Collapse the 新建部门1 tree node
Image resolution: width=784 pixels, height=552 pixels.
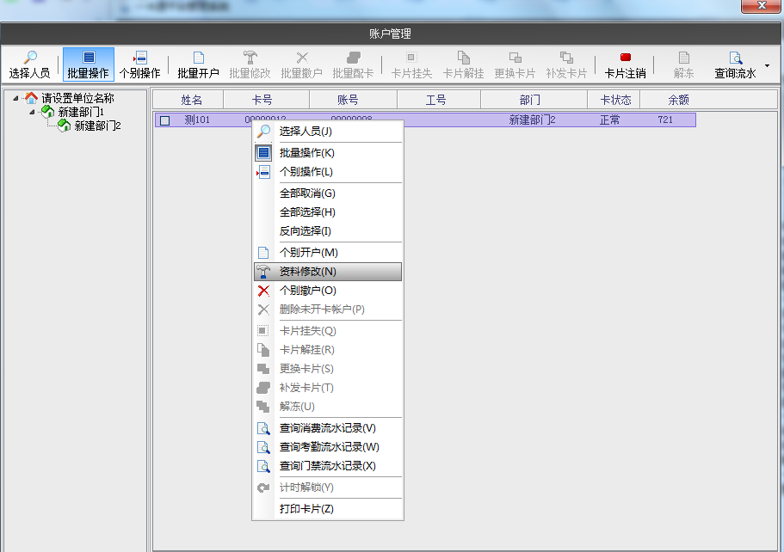click(32, 112)
